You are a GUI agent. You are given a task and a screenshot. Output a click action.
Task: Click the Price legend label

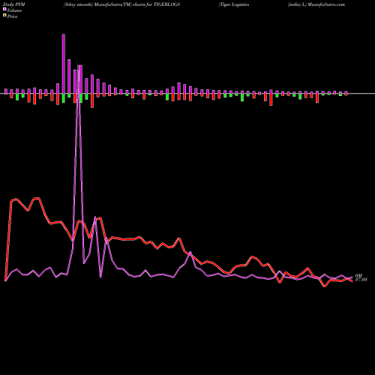(12, 16)
